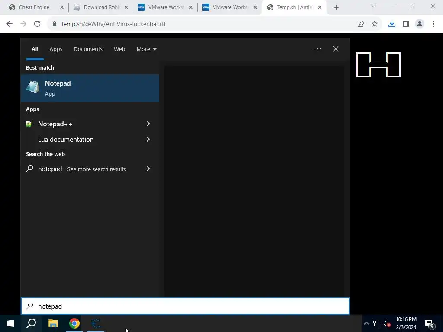The image size is (443, 332).
Task: Open the Chrome three-dot menu
Action: (x=433, y=24)
